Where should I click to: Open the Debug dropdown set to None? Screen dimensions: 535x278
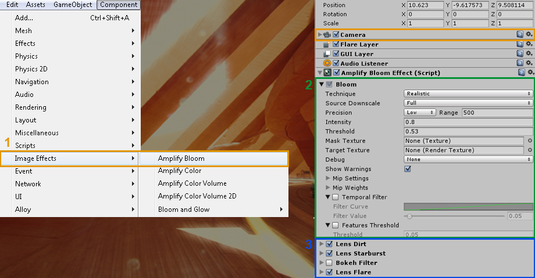468,160
